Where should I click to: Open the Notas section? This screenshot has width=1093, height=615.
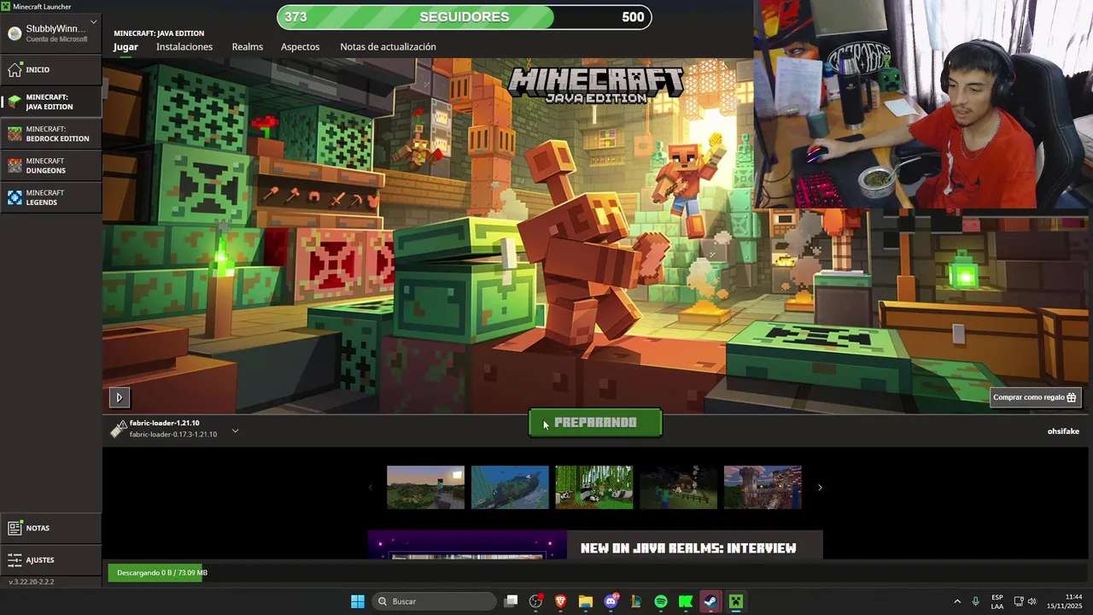point(50,528)
